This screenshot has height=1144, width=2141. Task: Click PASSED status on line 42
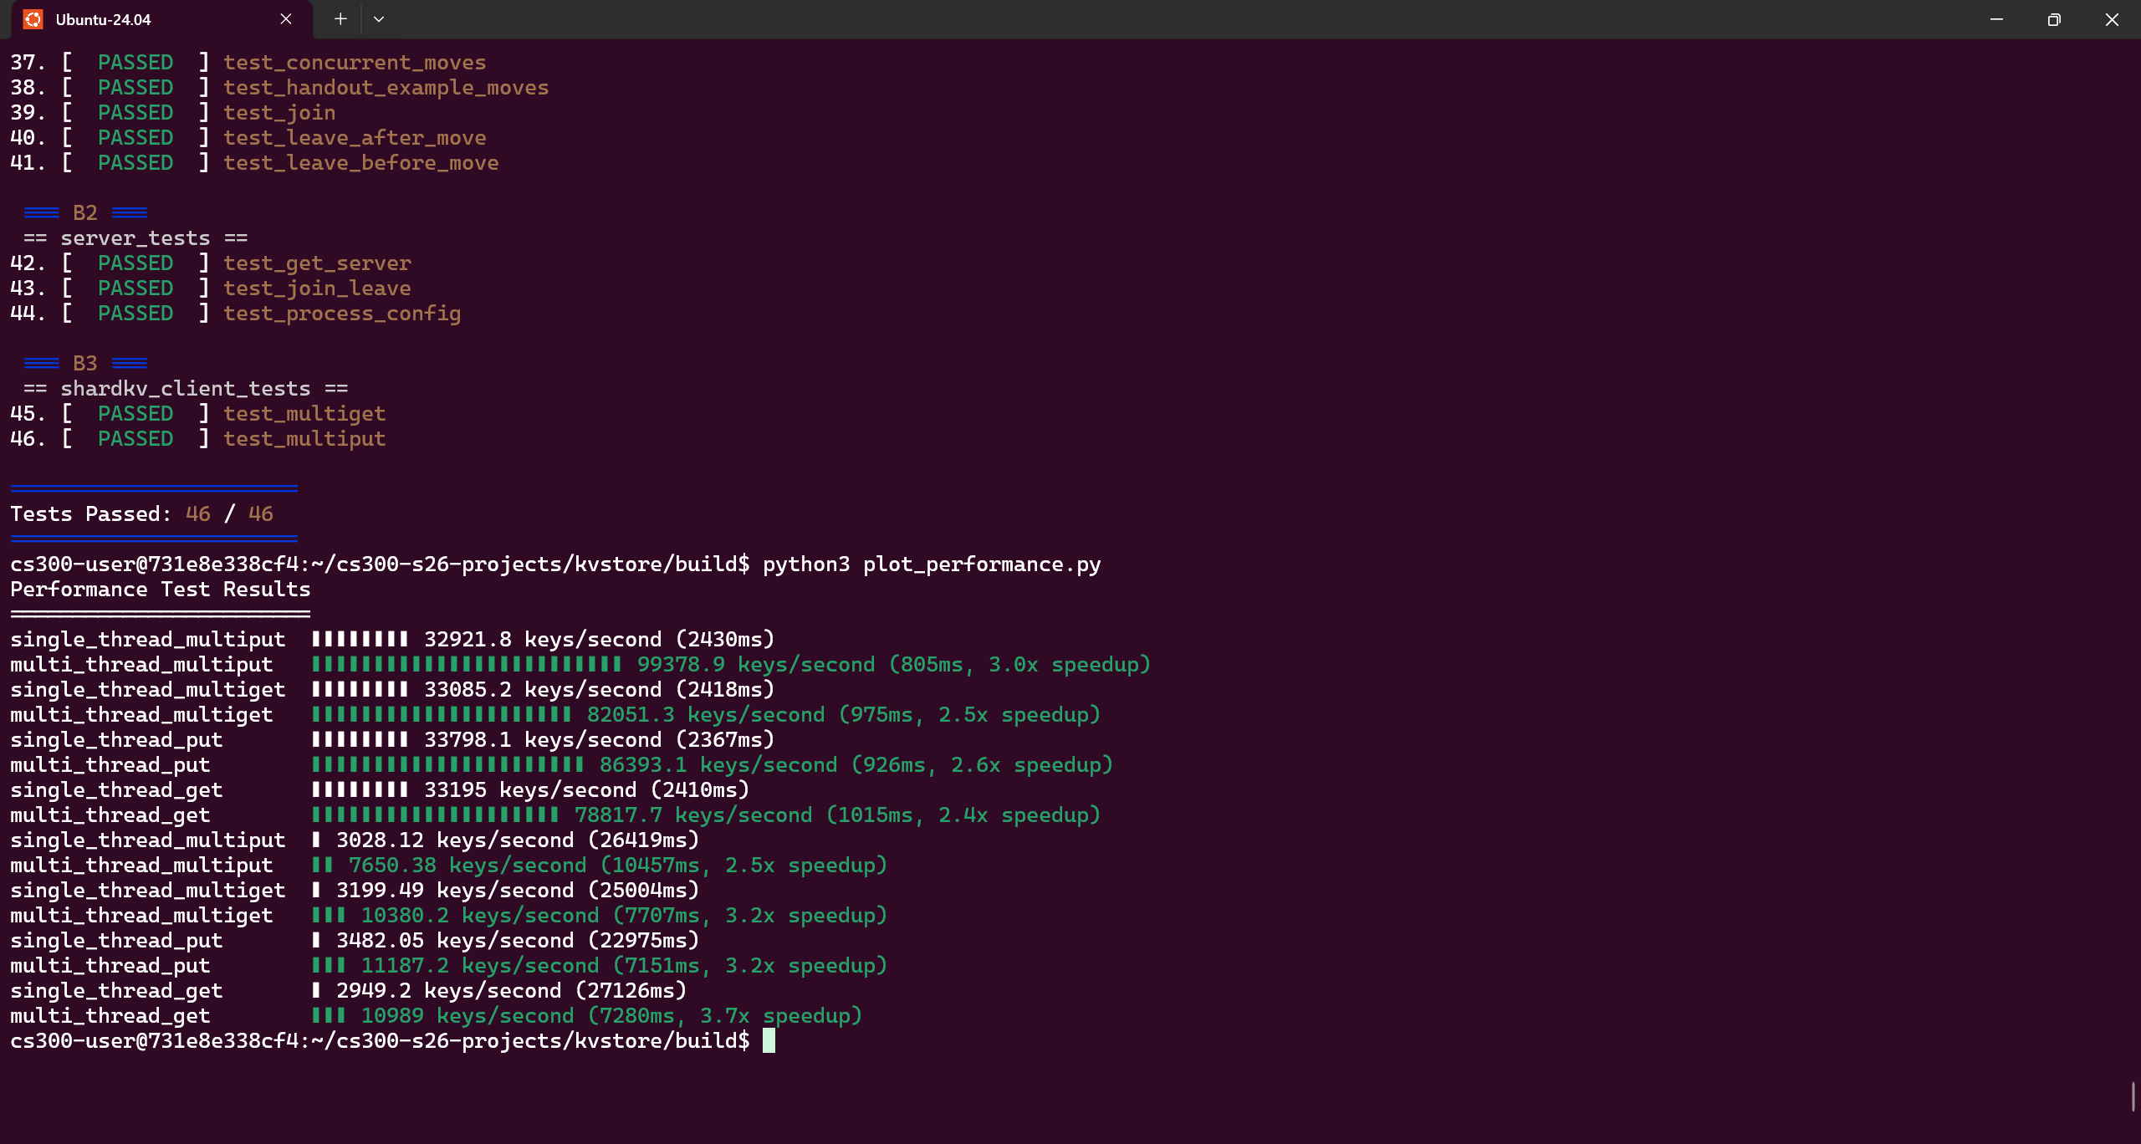[x=135, y=263]
